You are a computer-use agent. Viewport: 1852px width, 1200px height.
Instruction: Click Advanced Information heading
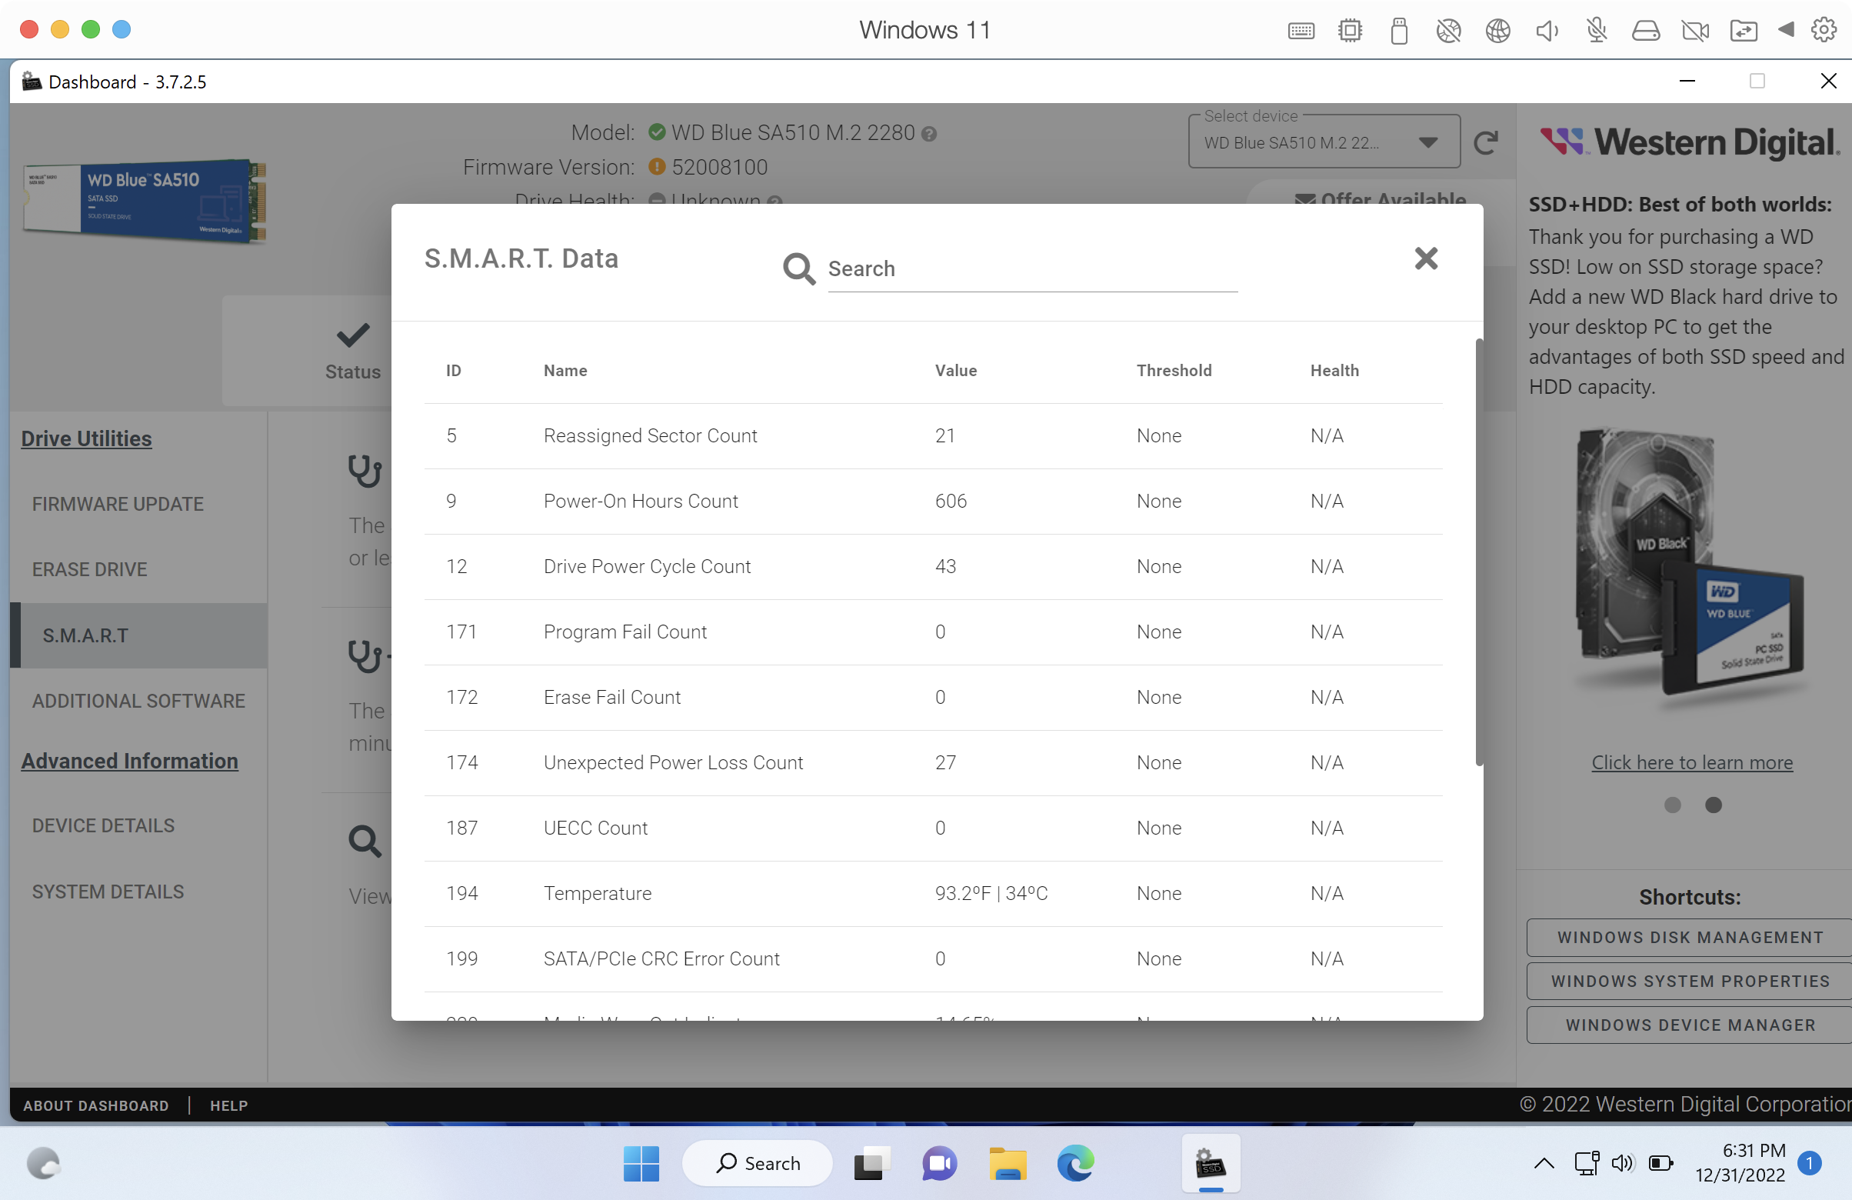tap(130, 760)
